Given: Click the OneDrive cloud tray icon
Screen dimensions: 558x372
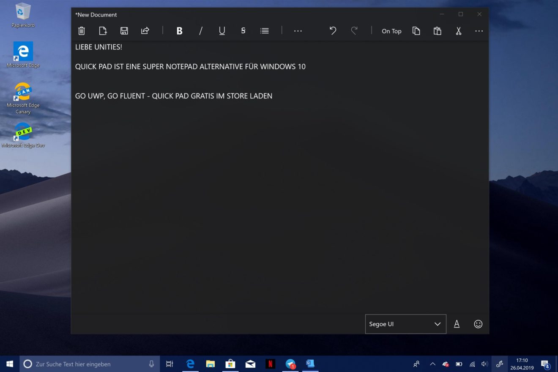Looking at the screenshot, I should (446, 364).
